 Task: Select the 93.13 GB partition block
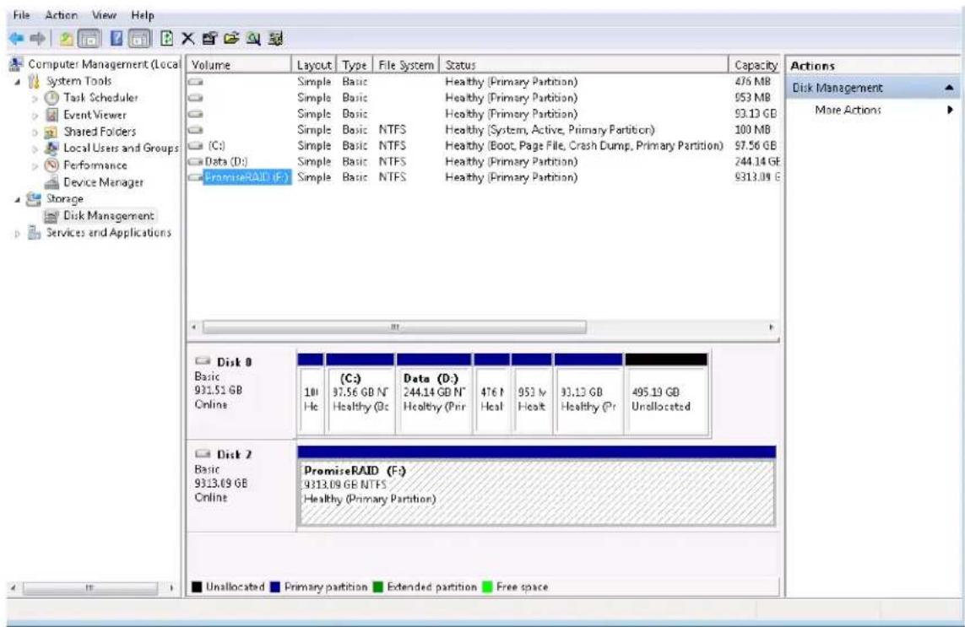(x=588, y=392)
